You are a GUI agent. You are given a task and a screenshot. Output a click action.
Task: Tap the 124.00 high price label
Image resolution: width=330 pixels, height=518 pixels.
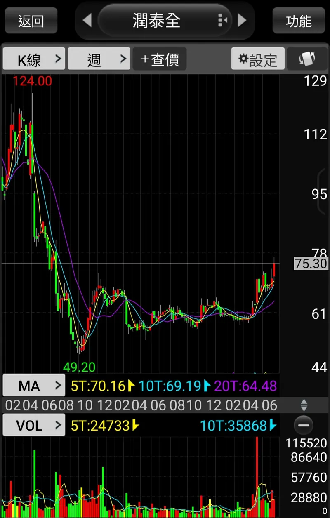[x=32, y=81]
